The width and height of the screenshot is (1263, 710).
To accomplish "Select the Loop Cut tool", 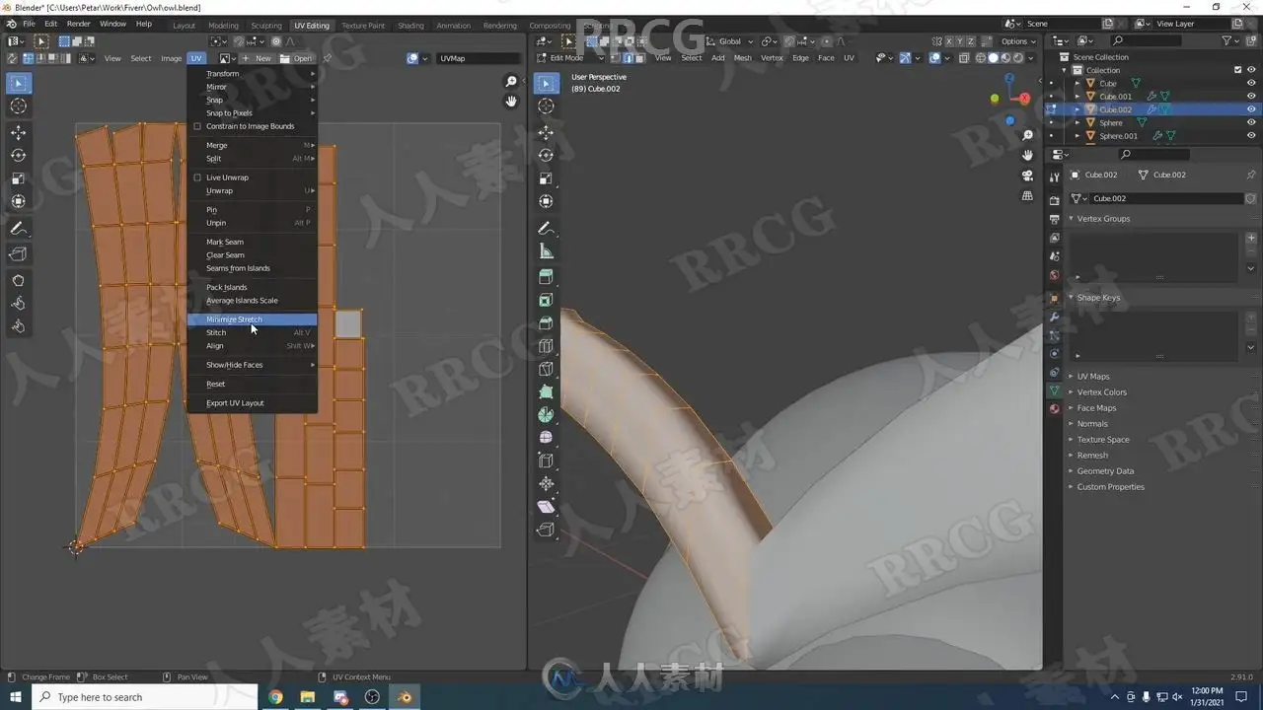I will tap(546, 345).
